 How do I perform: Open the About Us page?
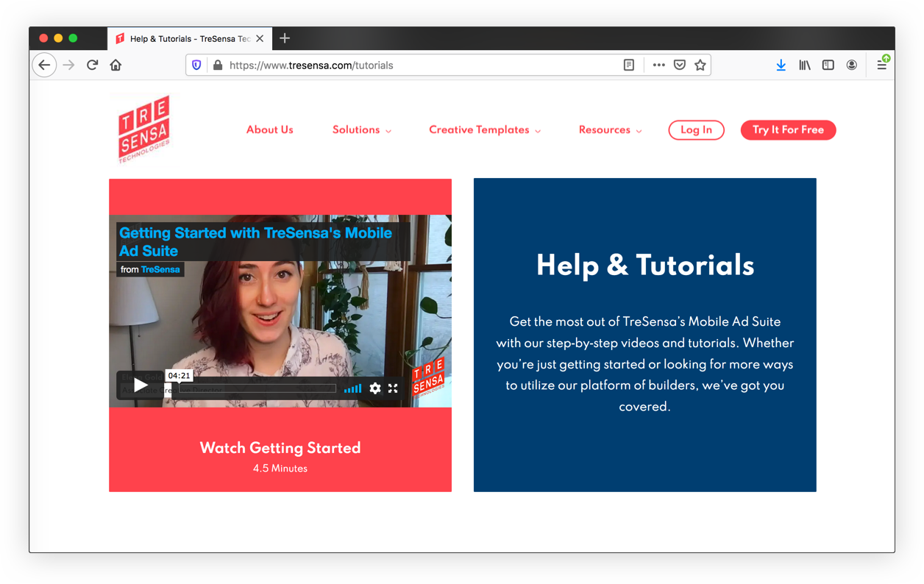click(270, 129)
